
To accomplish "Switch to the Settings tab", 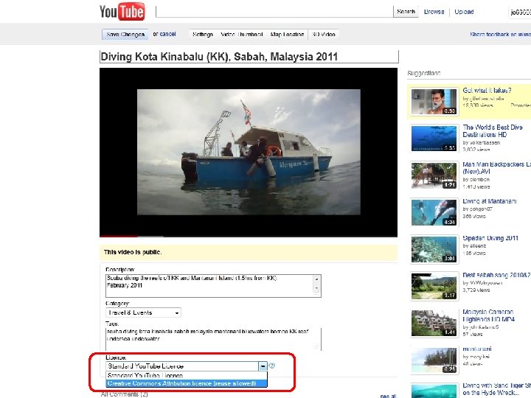I will [x=203, y=35].
